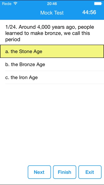Click the highlighted yellow Stone Age row
The image size is (104, 185).
[x=52, y=51]
